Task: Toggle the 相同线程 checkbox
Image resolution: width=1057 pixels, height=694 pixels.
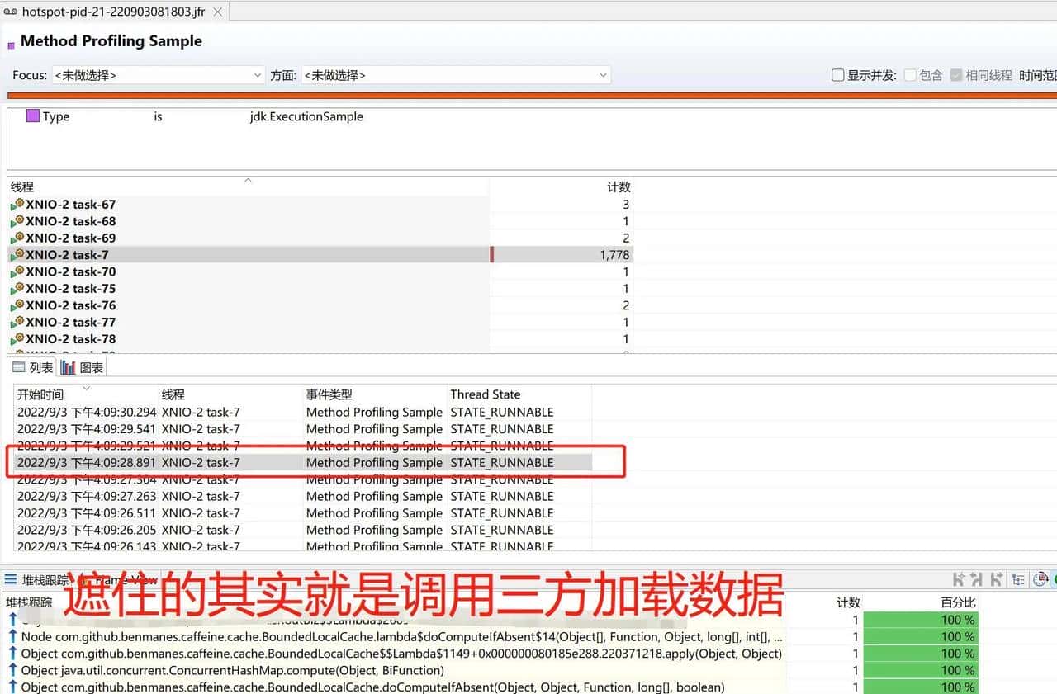Action: point(956,75)
